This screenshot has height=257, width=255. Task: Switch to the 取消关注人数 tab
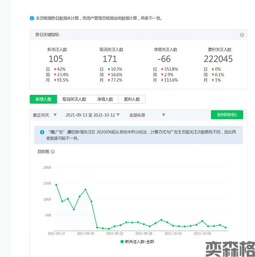(x=74, y=99)
